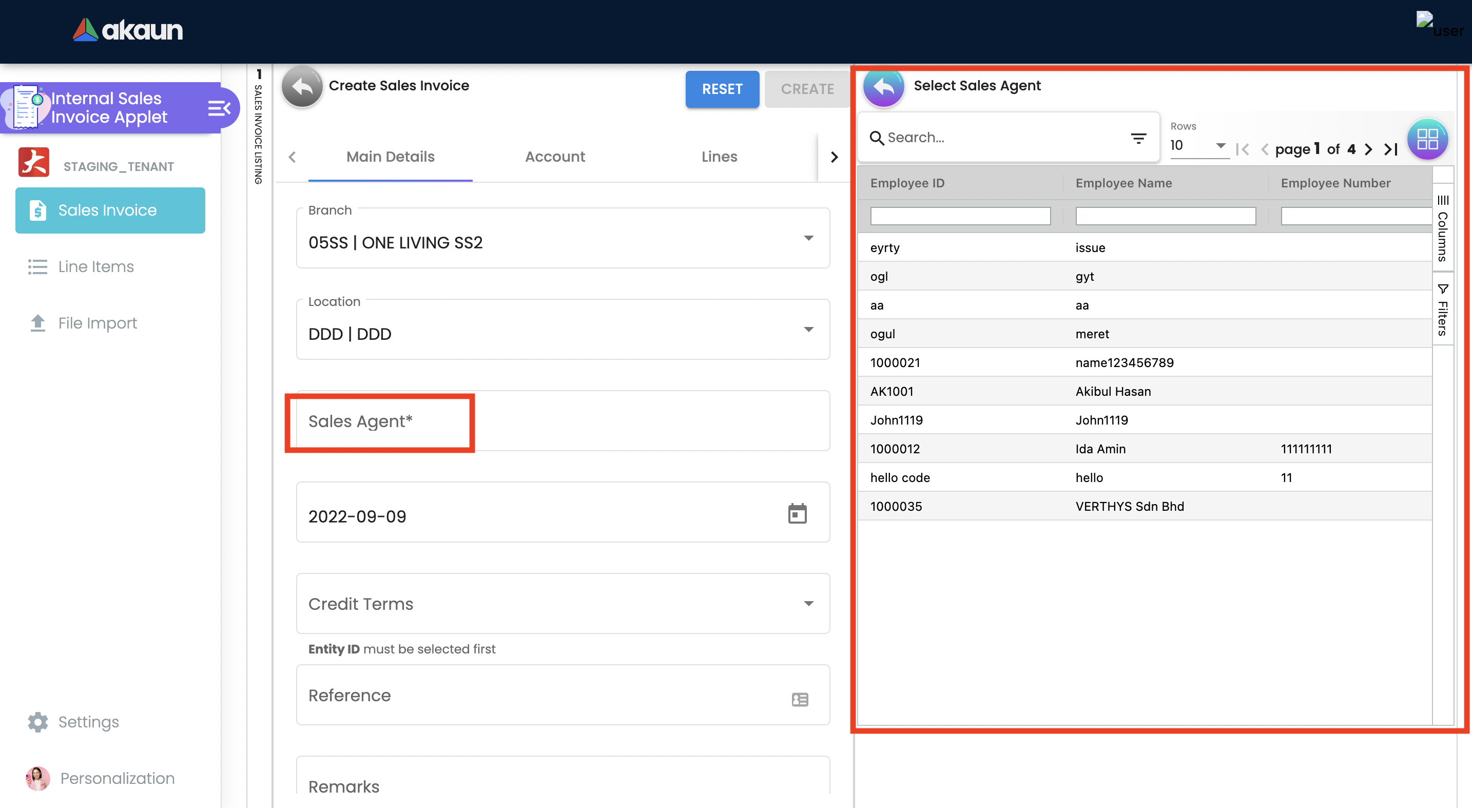Switch to the Lines tab
Screen dimensions: 1472x808
[x=719, y=157]
